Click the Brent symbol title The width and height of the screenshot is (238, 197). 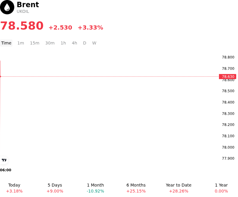point(28,4)
